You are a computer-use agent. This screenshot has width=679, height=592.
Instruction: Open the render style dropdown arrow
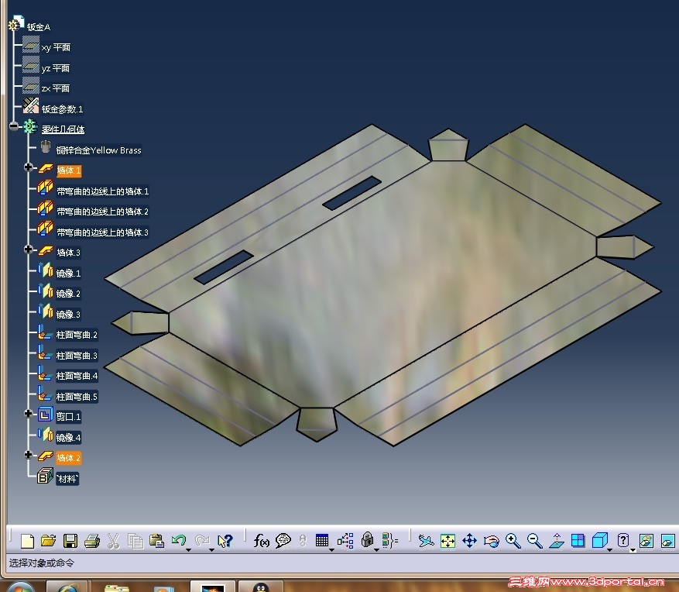633,549
